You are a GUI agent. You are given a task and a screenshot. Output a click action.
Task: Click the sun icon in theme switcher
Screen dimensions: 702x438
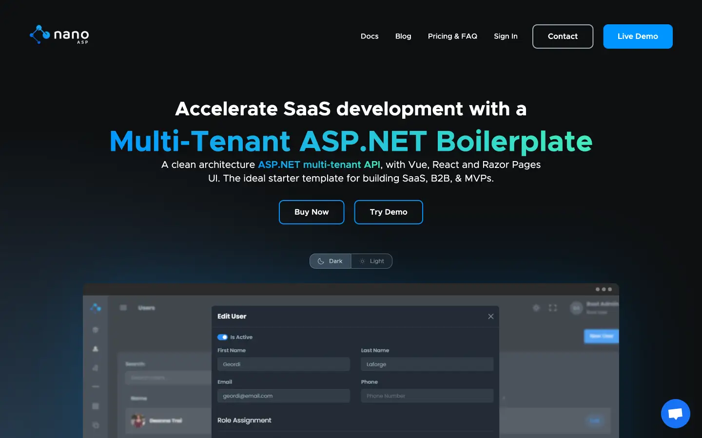point(362,261)
